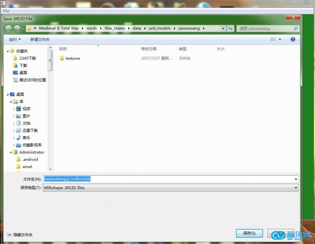Screen dimensions: 315x244
Task: Click the 收藏夹 star icon
Action: (x=12, y=51)
